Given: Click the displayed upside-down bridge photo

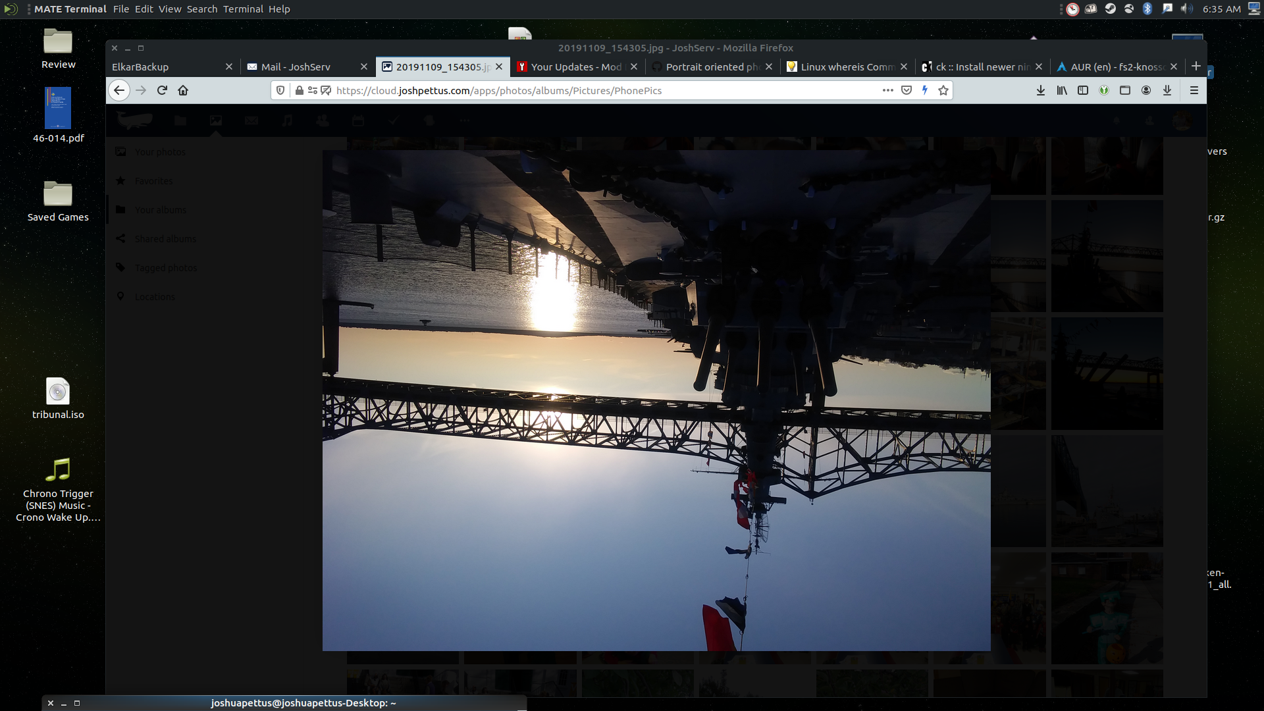Looking at the screenshot, I should click(656, 400).
